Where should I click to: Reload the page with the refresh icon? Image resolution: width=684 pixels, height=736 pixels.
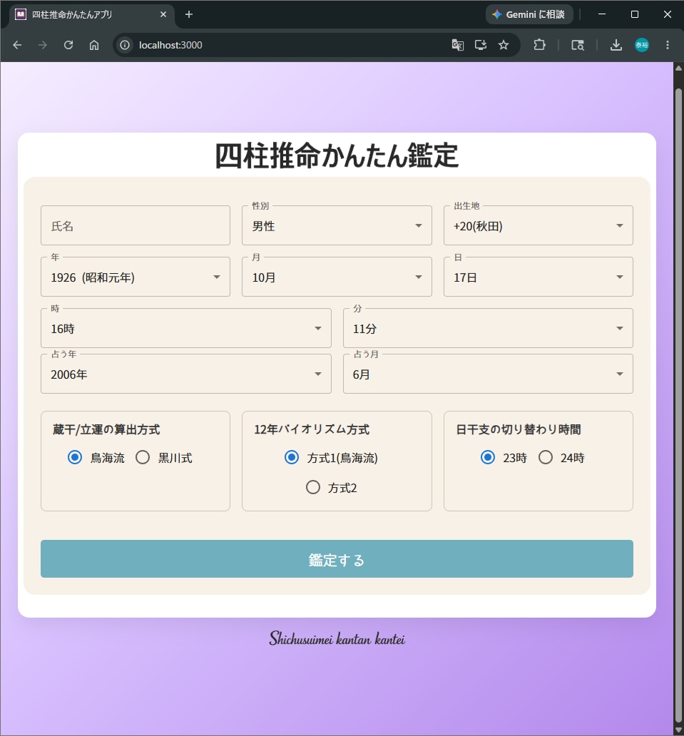(x=68, y=45)
